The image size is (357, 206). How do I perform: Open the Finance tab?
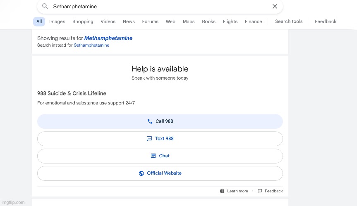point(253,21)
